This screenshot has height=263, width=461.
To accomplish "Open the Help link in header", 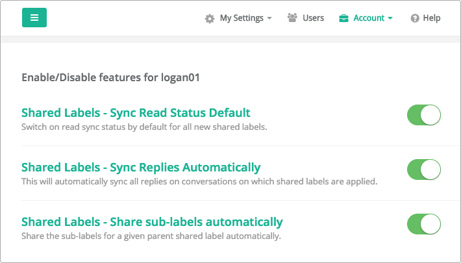I will point(432,18).
